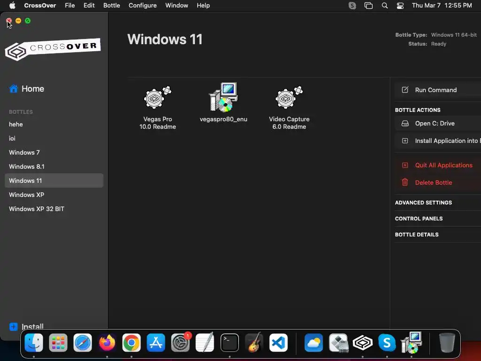Select the Windows 11 bottle
481x361 pixels.
point(54,180)
